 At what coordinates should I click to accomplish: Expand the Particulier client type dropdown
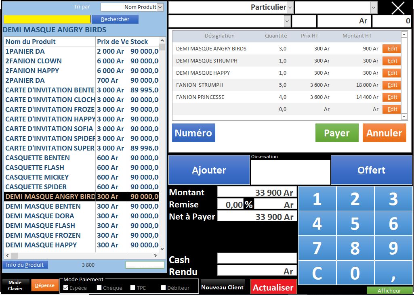tap(290, 7)
